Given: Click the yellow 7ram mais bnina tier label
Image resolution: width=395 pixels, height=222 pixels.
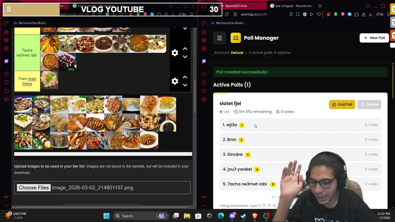Looking at the screenshot, I should (x=27, y=81).
